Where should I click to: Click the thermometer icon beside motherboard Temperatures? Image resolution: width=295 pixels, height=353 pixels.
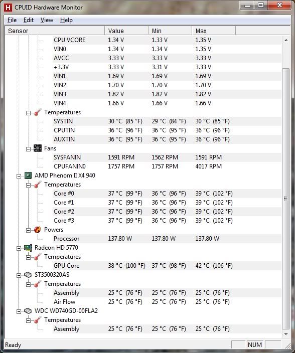pyautogui.click(x=38, y=112)
